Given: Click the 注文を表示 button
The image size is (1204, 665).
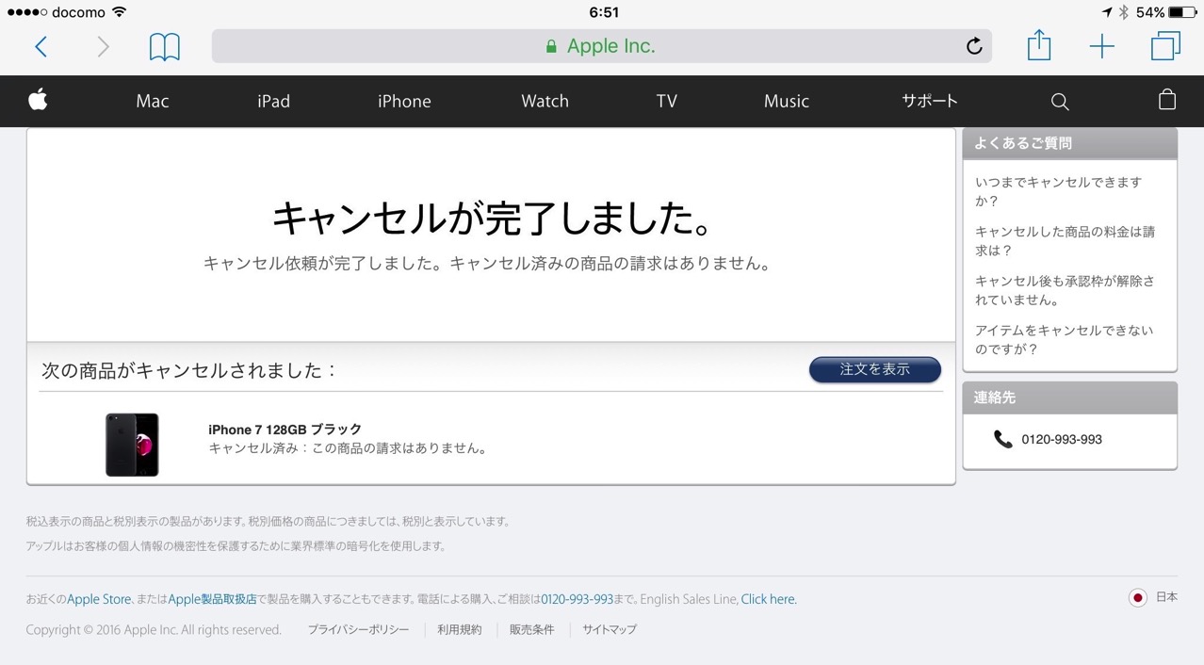Looking at the screenshot, I should [x=875, y=370].
